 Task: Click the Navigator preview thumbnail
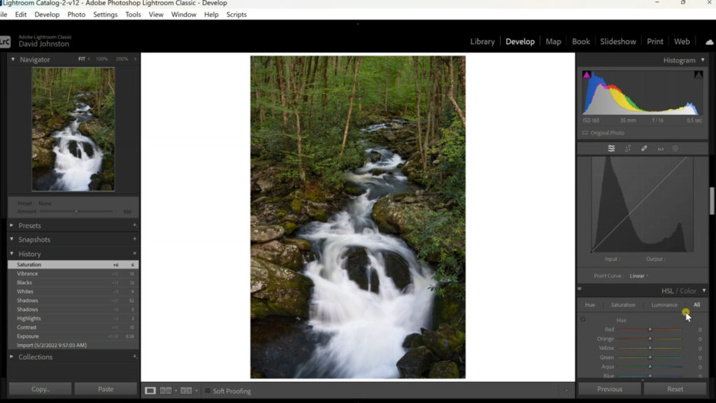tap(73, 129)
